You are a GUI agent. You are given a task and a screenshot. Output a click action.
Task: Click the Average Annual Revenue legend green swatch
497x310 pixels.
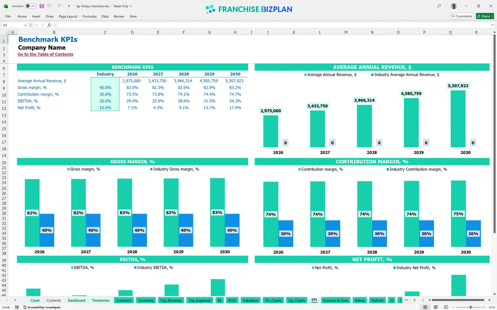tap(306, 75)
